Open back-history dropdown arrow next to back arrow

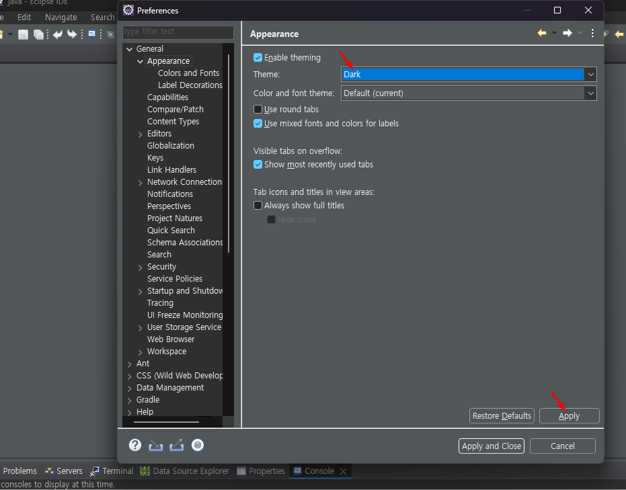point(554,33)
